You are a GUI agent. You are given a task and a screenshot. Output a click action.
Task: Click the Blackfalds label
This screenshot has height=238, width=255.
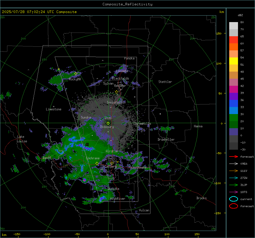pyautogui.click(x=120, y=78)
